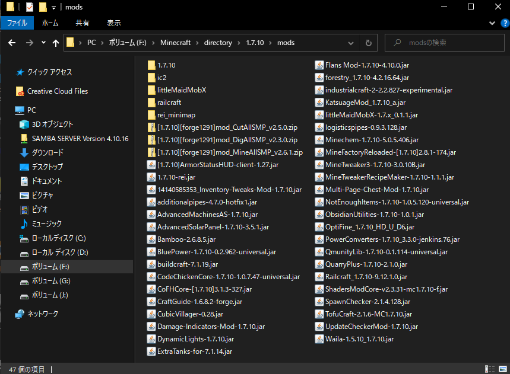Expand the address bar history dropdown
Viewport: 510px width, 374px height.
[x=351, y=43]
